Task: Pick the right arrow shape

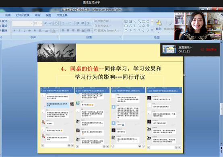Action: tap(143, 26)
